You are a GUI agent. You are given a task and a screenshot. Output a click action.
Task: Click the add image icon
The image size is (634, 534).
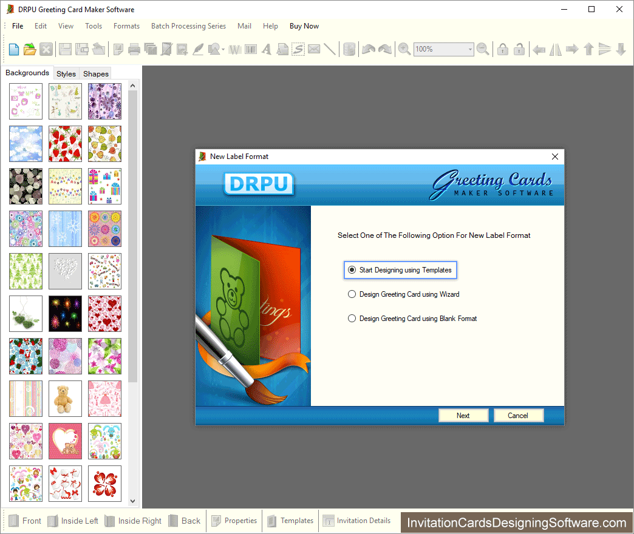tap(182, 49)
